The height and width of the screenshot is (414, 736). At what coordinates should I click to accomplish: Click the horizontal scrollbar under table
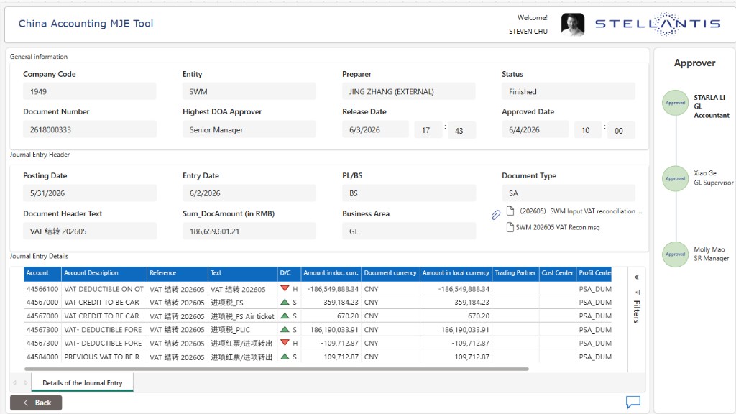coord(277,369)
